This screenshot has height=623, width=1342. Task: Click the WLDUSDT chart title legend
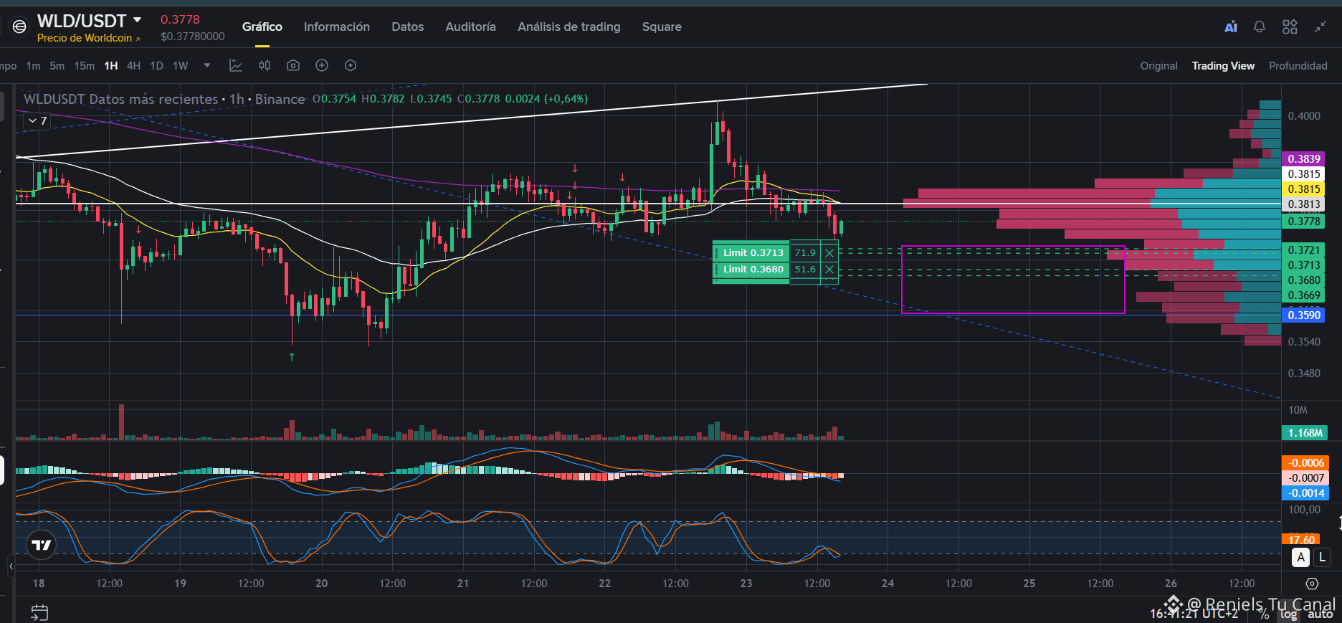coord(164,99)
